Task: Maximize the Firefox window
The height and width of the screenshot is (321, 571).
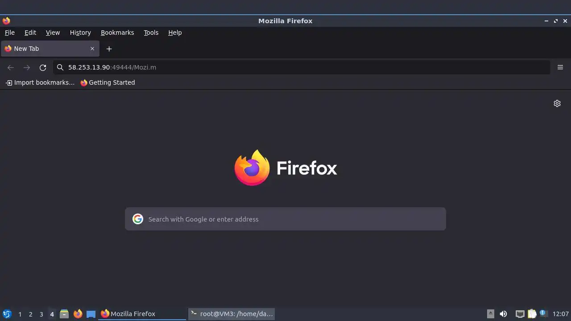Action: [556, 21]
